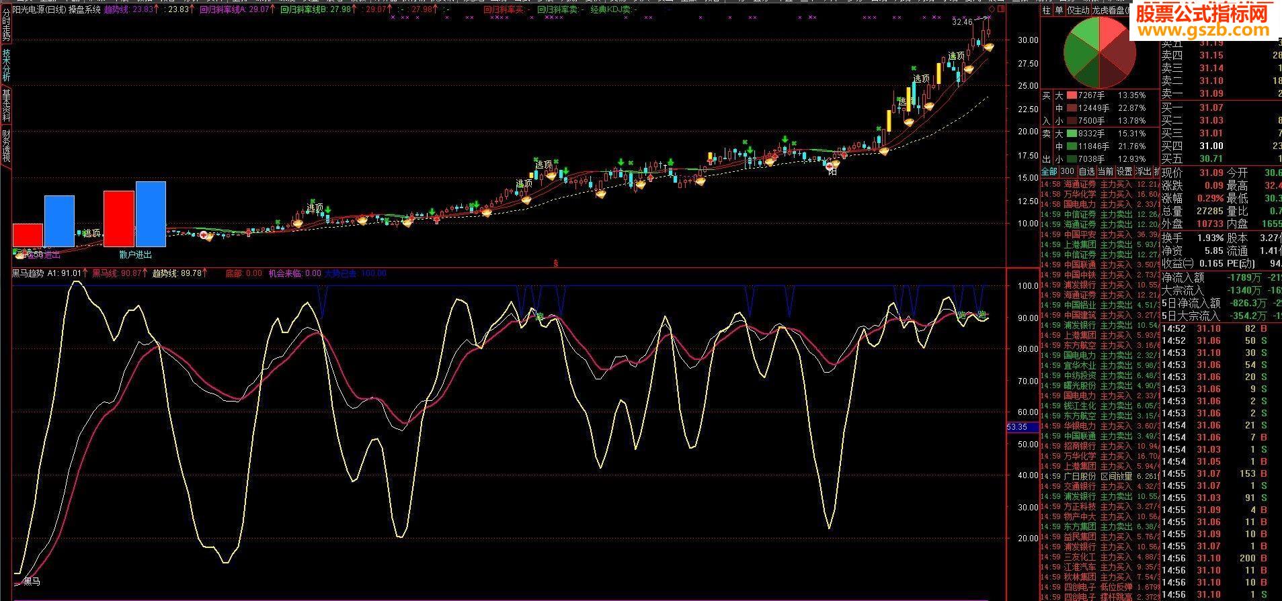Click the medium buy dark-red swatch
This screenshot has width=1282, height=601.
pyautogui.click(x=1072, y=108)
